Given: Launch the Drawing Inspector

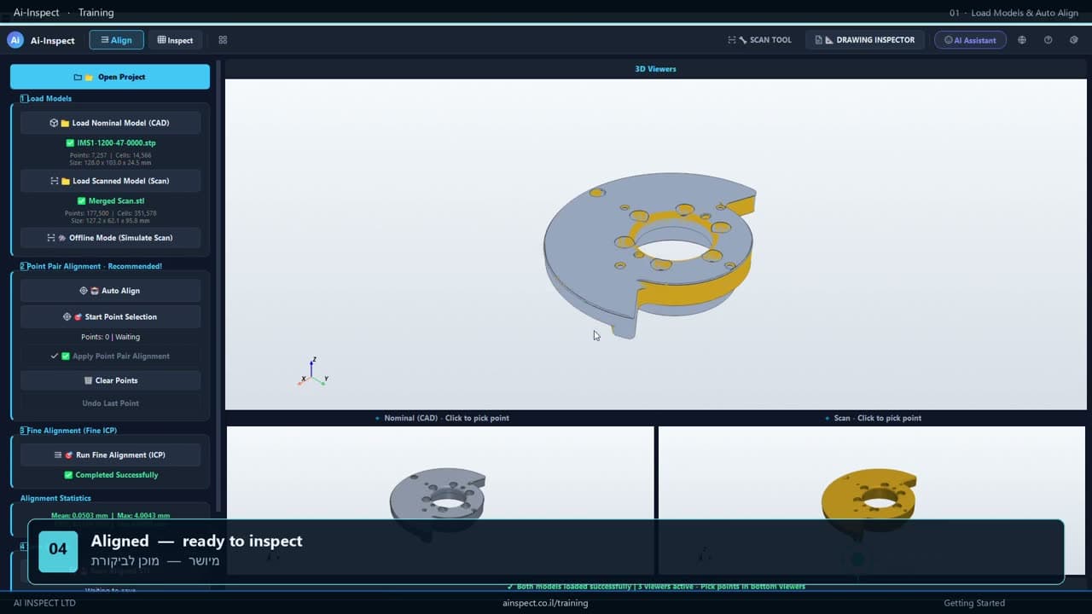Looking at the screenshot, I should [865, 40].
